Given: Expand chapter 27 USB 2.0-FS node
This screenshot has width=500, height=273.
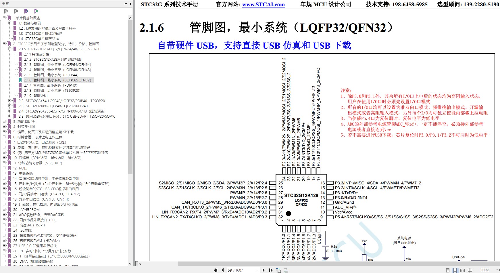Looking at the screenshot, I should (x=4, y=246).
